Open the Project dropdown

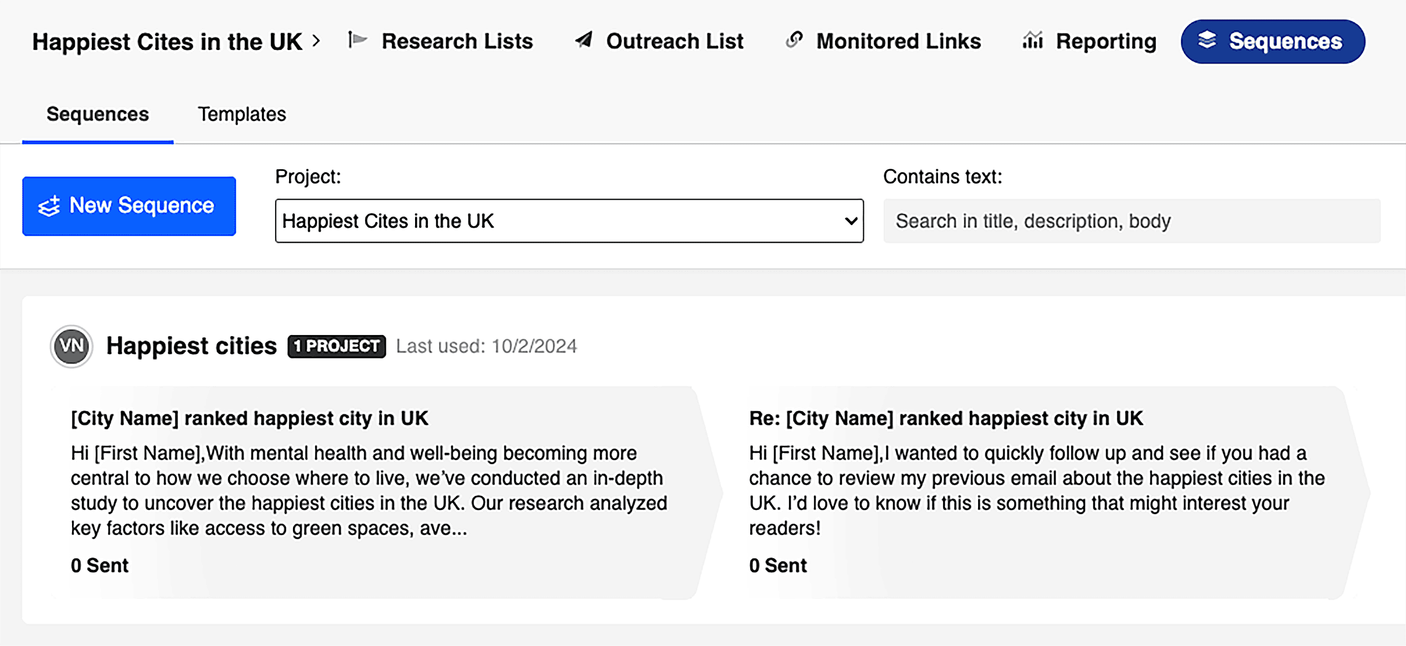pyautogui.click(x=569, y=221)
